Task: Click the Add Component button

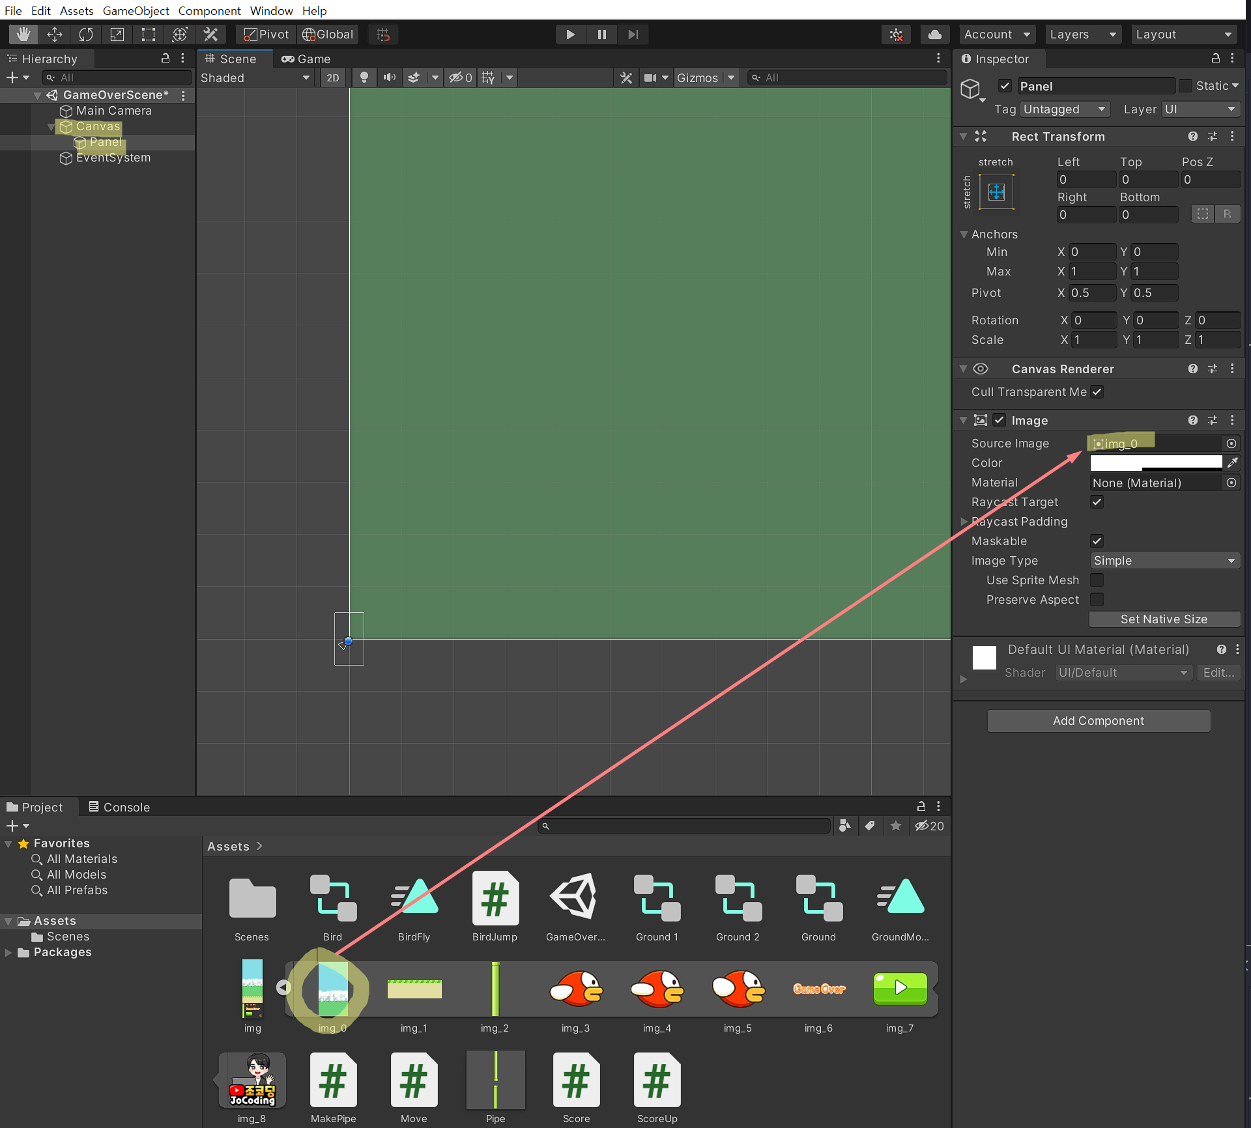Action: [x=1099, y=721]
